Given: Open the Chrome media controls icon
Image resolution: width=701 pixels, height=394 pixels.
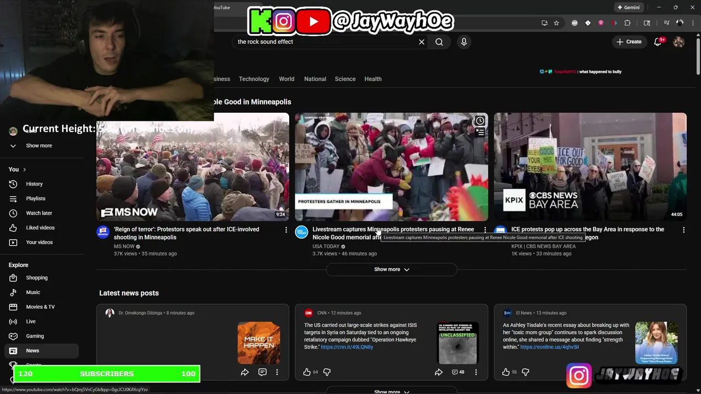Looking at the screenshot, I should [x=666, y=23].
